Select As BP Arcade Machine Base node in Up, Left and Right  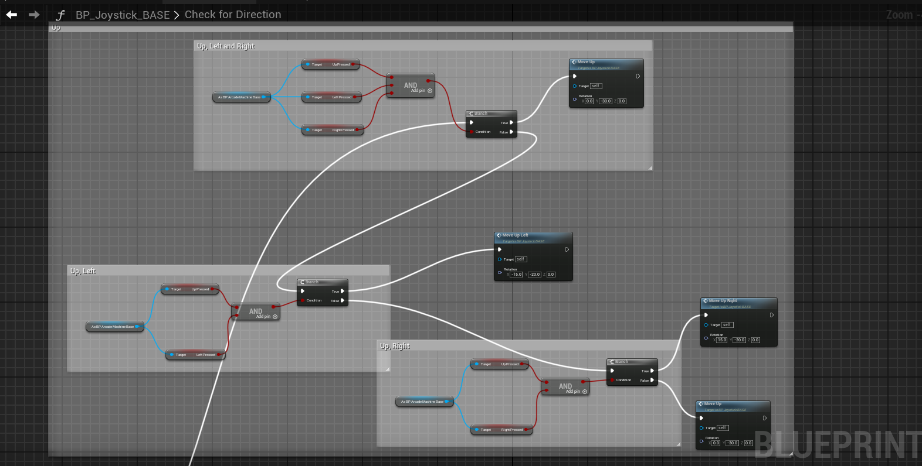point(241,97)
